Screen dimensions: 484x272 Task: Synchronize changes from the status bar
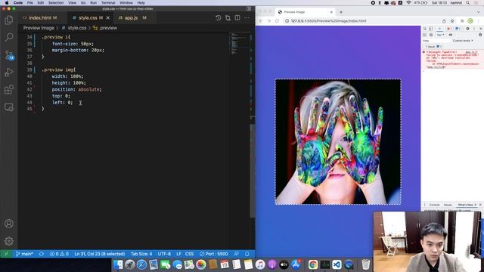click(x=42, y=254)
